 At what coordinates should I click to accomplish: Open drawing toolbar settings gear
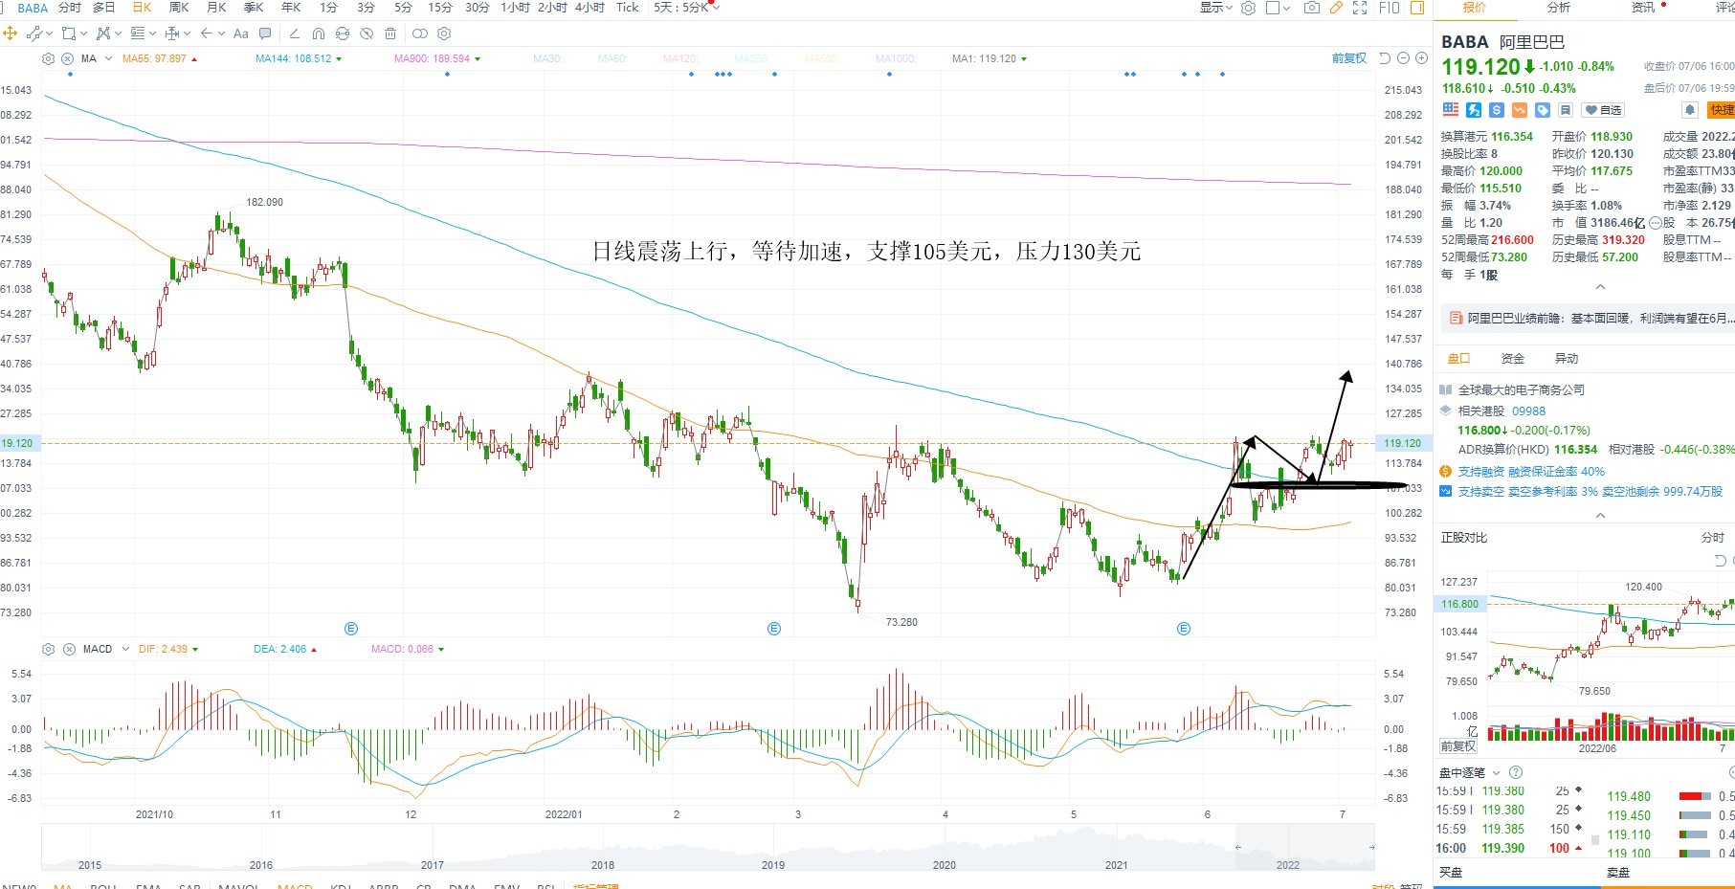[444, 33]
